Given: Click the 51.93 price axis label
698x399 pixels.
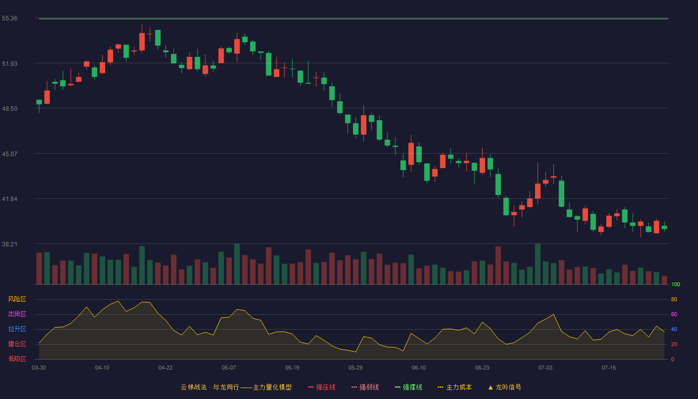Looking at the screenshot, I should pyautogui.click(x=9, y=63).
